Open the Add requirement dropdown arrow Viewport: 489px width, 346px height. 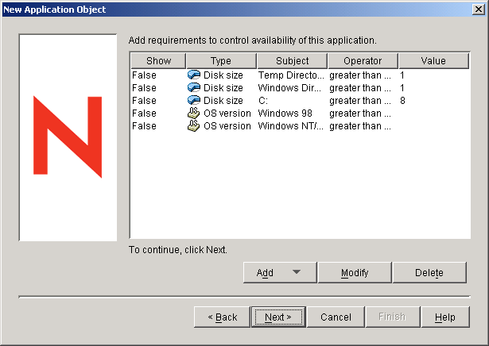297,272
